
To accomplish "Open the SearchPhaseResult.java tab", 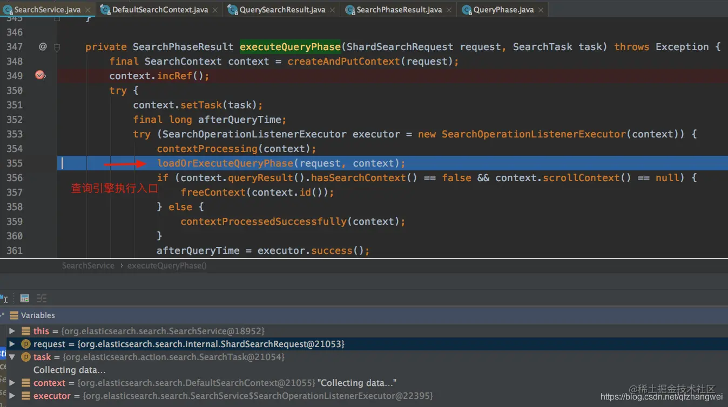I will click(x=399, y=10).
